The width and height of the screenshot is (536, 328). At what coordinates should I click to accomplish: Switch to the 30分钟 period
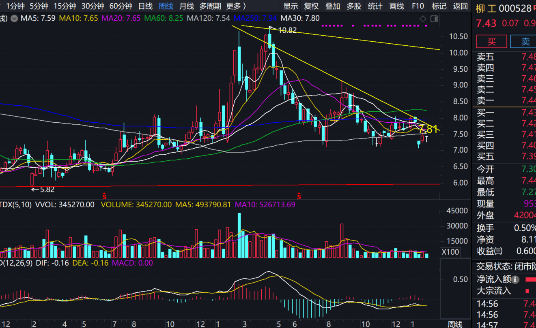click(93, 6)
